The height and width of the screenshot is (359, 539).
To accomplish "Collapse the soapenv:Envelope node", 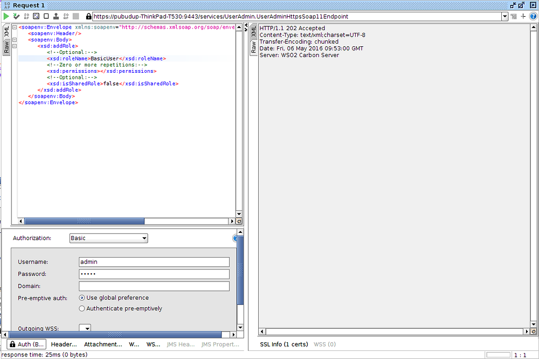I will coord(15,27).
